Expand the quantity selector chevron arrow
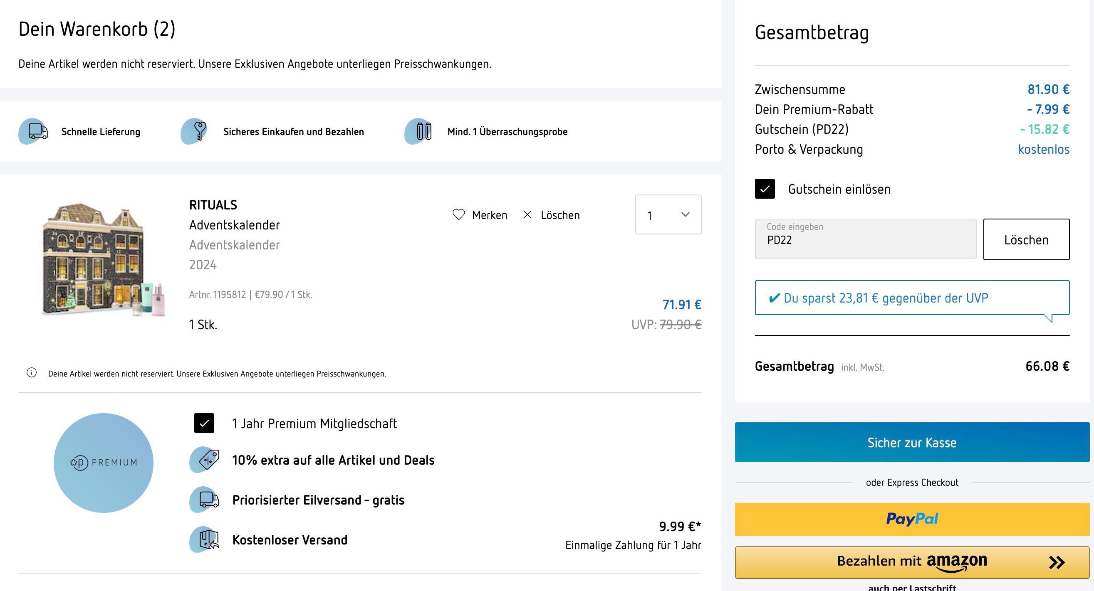 click(x=685, y=215)
